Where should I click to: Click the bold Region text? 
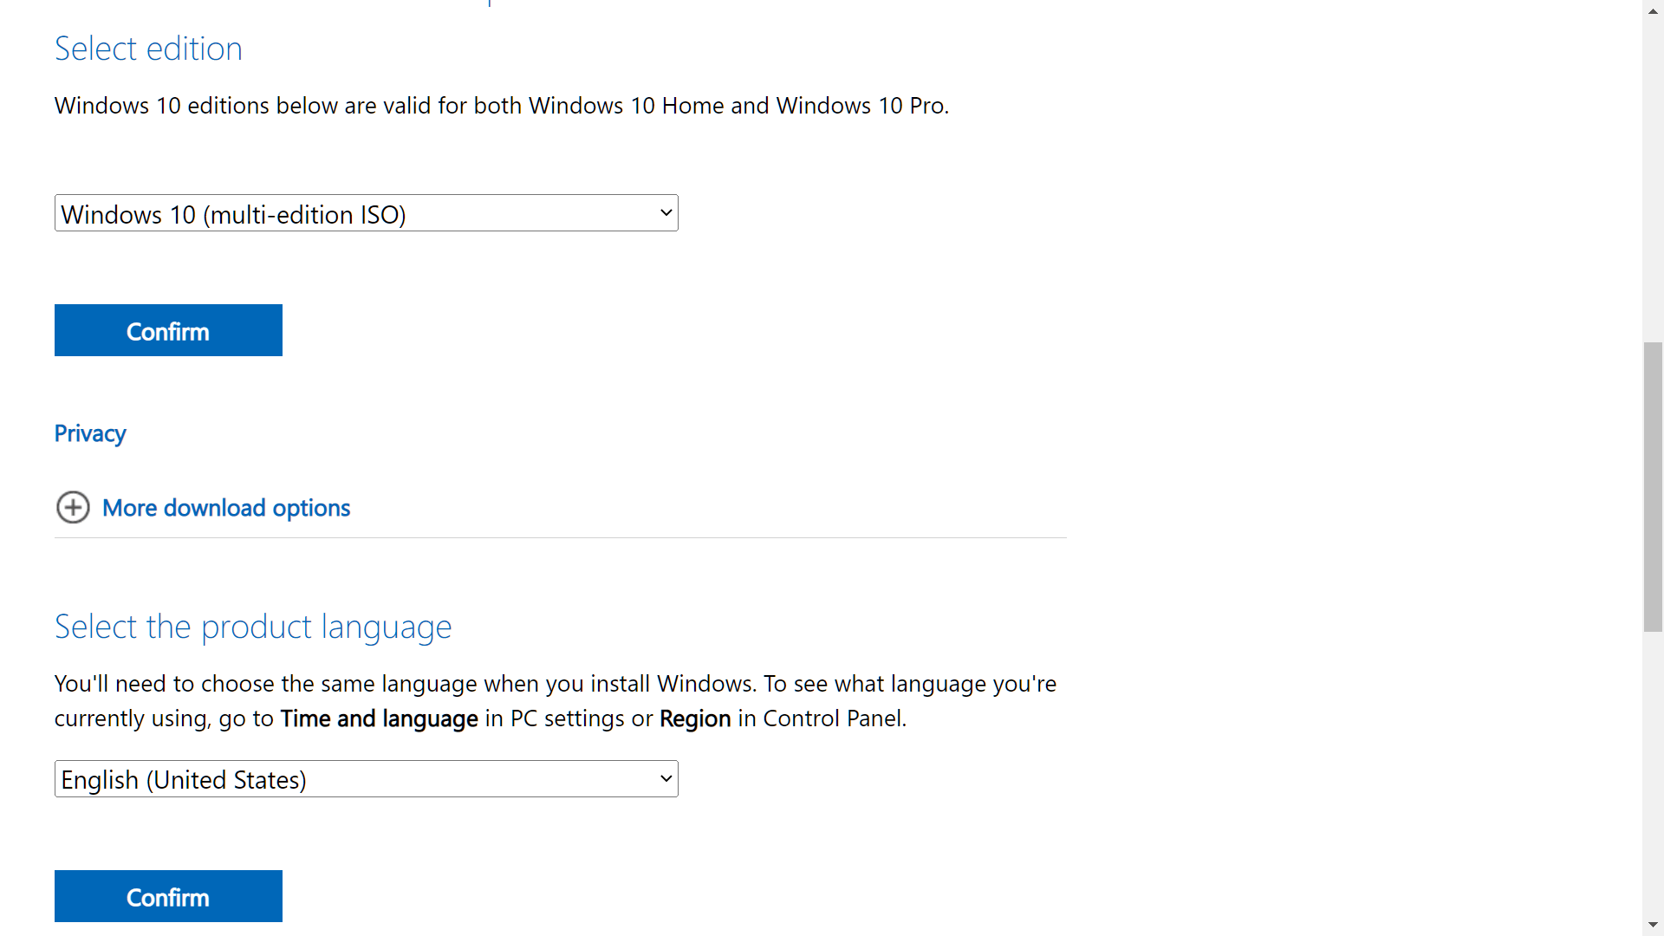pos(695,718)
